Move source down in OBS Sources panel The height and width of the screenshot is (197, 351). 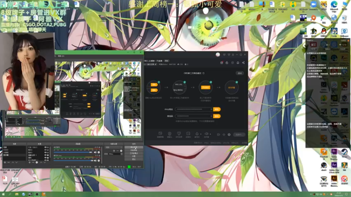point(45,162)
